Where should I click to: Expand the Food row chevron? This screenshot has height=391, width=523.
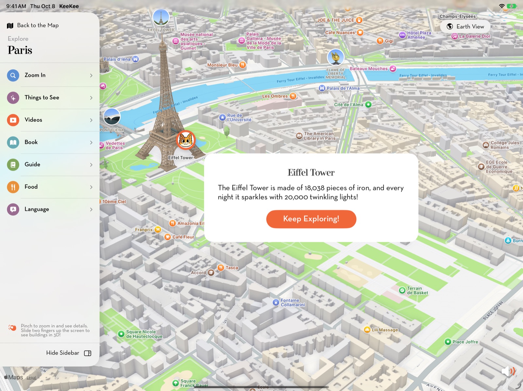(91, 187)
